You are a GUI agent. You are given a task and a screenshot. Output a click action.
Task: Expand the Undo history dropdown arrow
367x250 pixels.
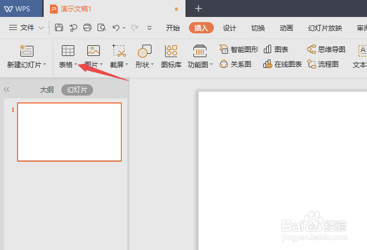[124, 28]
